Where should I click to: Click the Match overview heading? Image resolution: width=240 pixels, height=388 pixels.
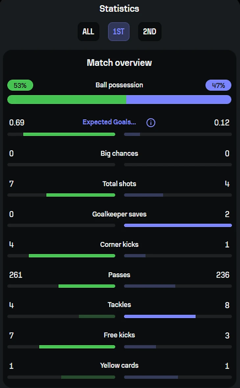(x=119, y=63)
